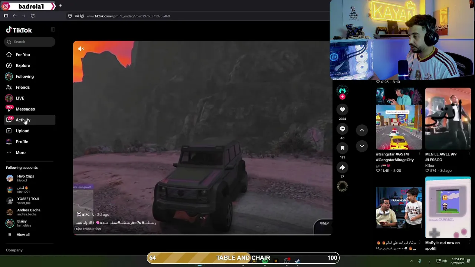Go to the next video with the down chevron
Image resolution: width=475 pixels, height=267 pixels.
pos(362,146)
